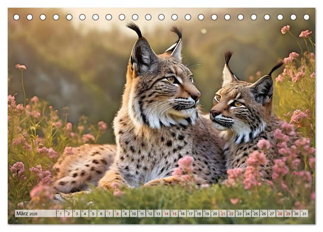
Task: Select red day 28 in the calendar strip
Action: [280, 213]
